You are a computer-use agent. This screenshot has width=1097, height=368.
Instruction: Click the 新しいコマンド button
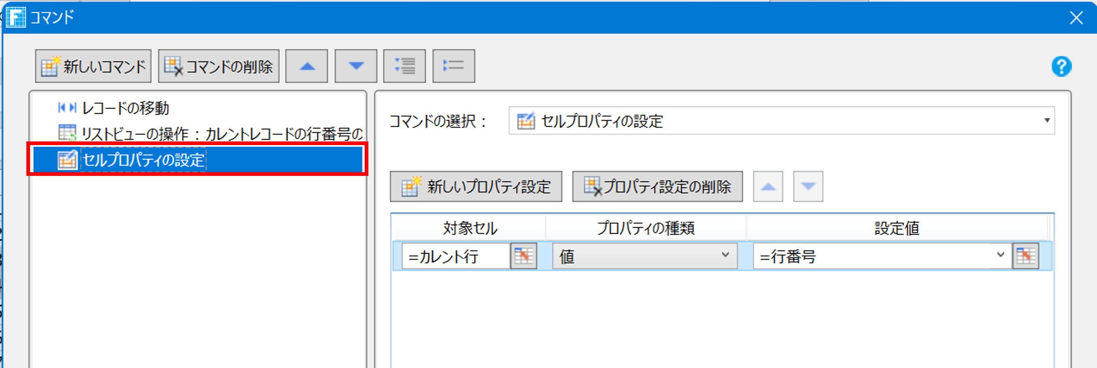coord(93,66)
